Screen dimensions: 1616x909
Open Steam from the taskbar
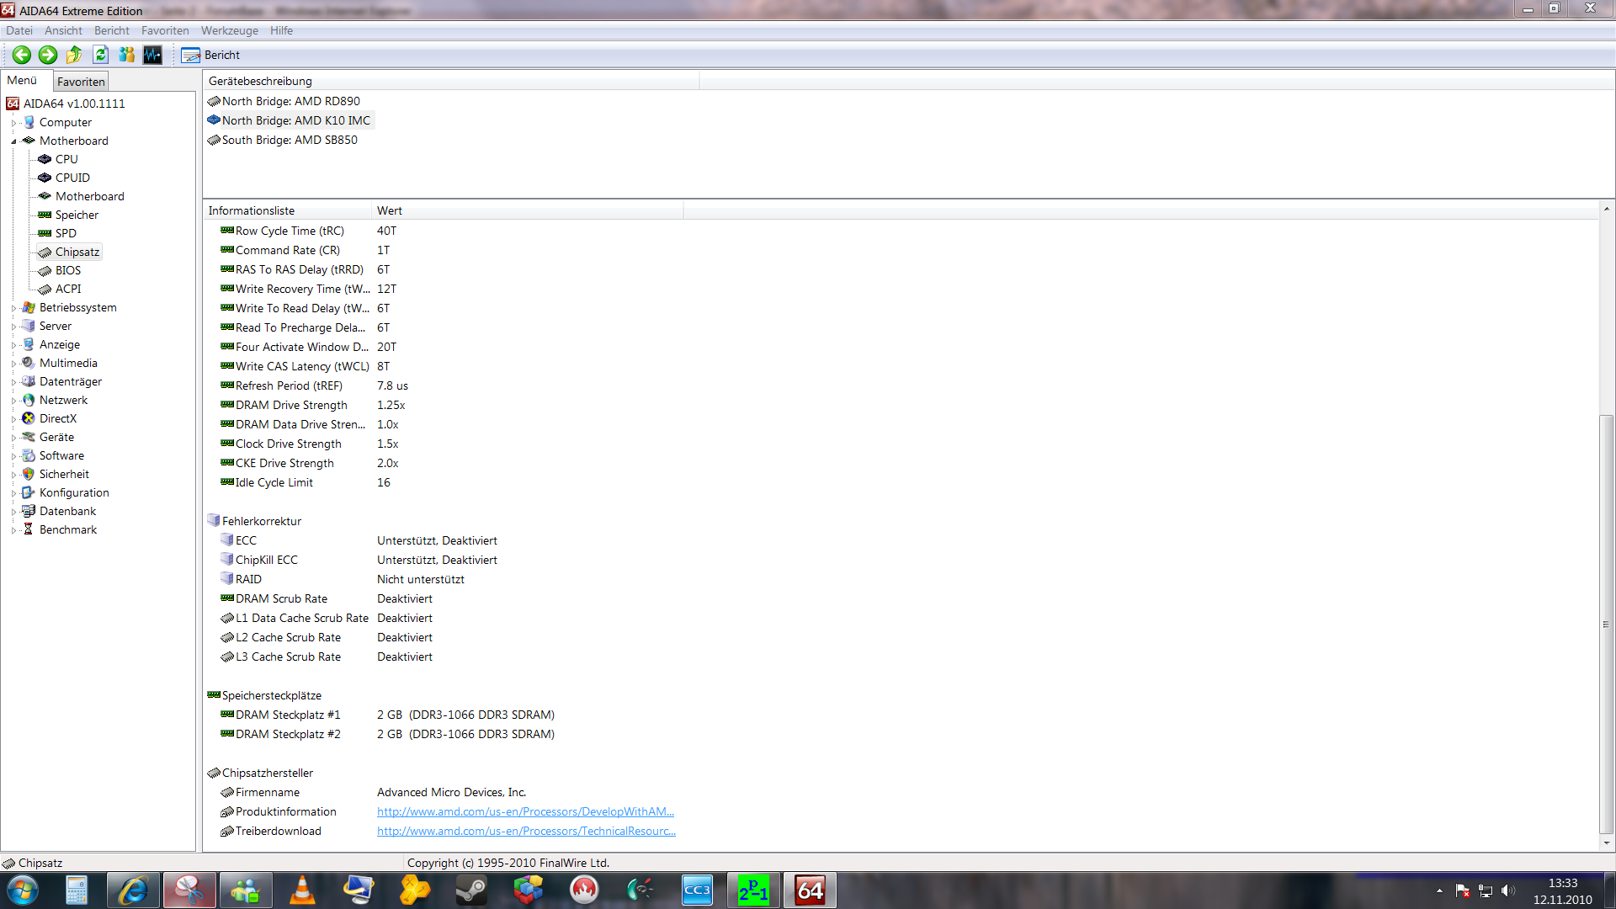click(x=471, y=890)
